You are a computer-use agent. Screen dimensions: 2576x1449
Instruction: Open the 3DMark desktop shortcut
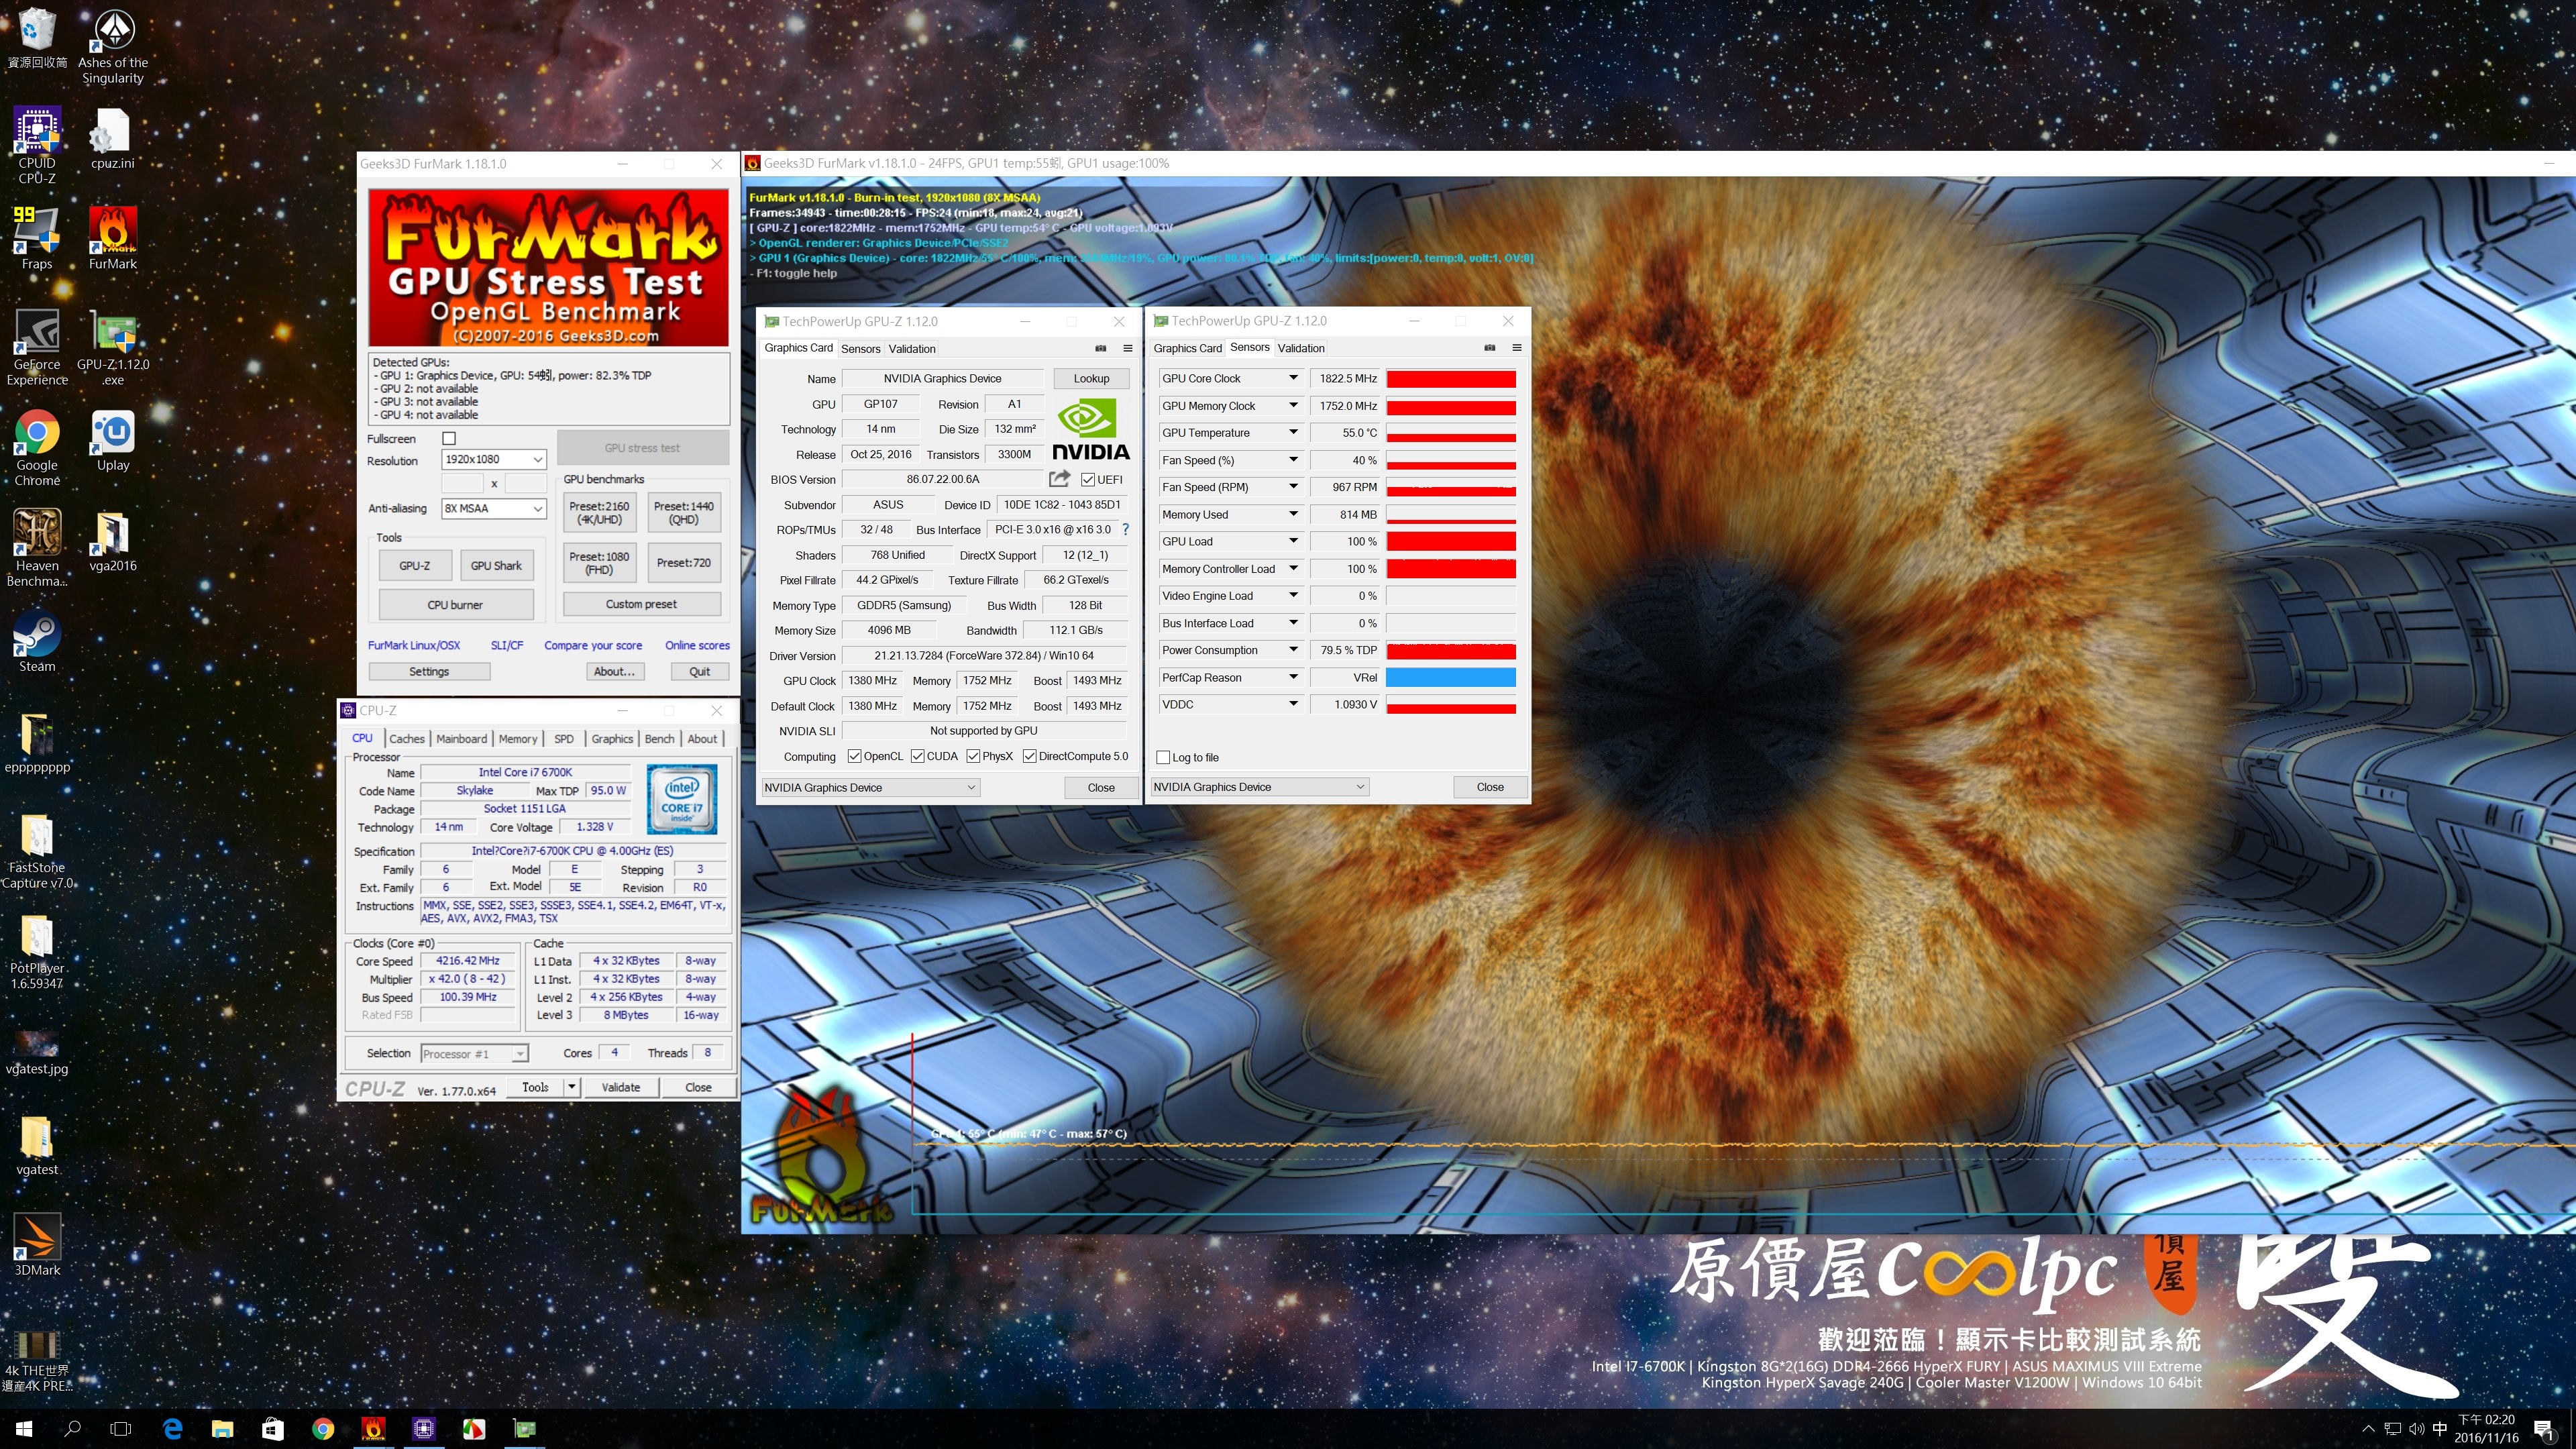pos(37,1245)
